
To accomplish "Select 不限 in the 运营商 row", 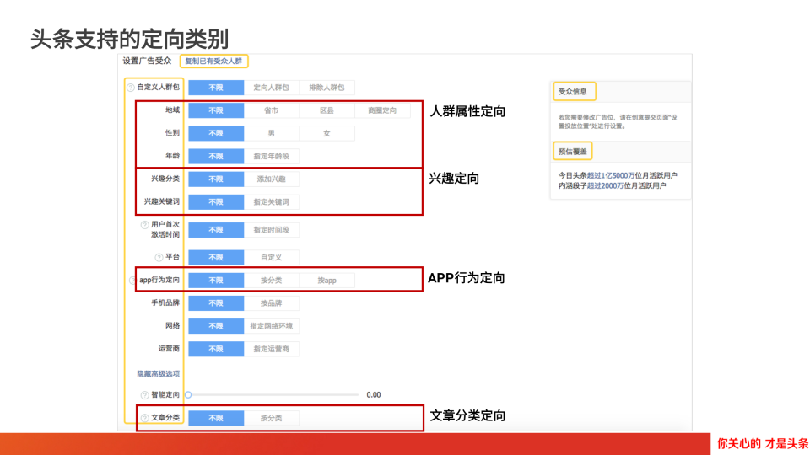I will 216,349.
